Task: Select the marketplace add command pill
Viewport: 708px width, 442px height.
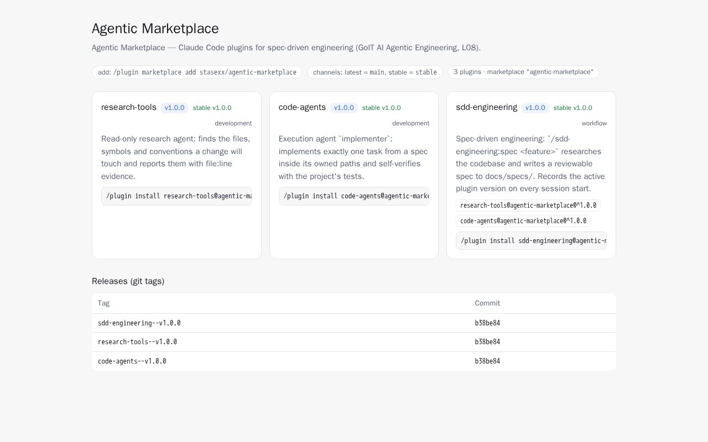Action: [x=197, y=72]
